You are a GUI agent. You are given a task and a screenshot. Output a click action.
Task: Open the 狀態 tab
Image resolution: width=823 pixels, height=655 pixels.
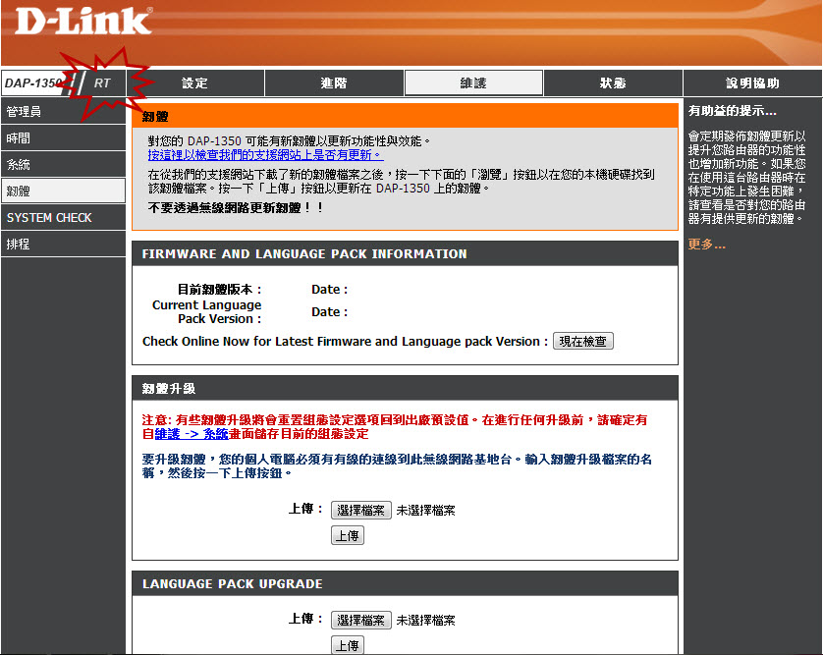613,82
